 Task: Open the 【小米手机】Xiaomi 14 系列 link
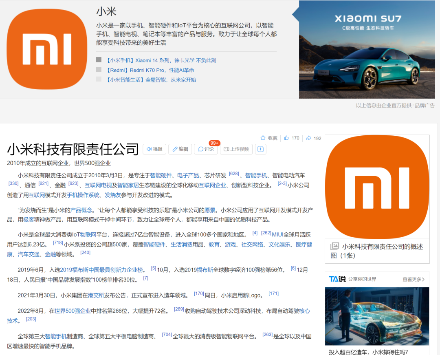[161, 60]
